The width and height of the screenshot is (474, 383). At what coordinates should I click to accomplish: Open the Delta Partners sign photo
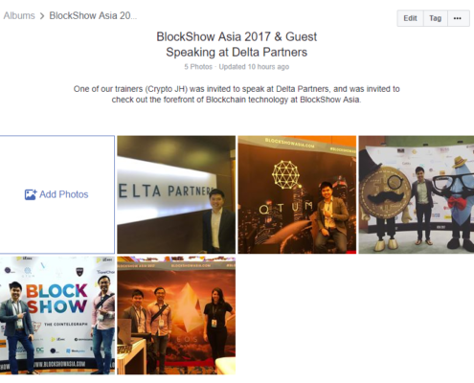pyautogui.click(x=176, y=194)
